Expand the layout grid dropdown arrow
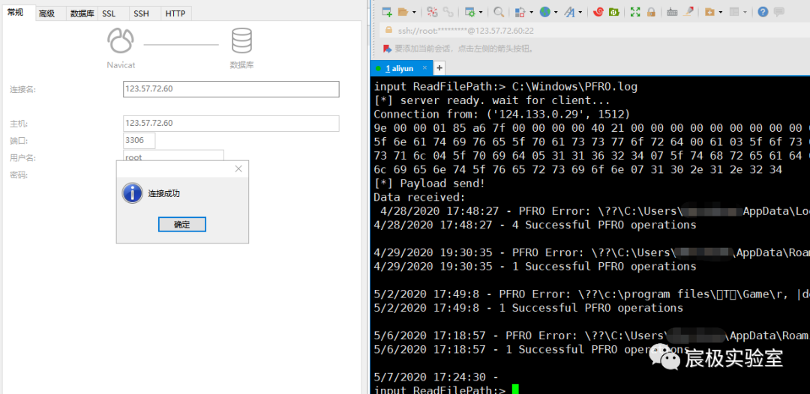The height and width of the screenshot is (394, 810). [x=745, y=13]
